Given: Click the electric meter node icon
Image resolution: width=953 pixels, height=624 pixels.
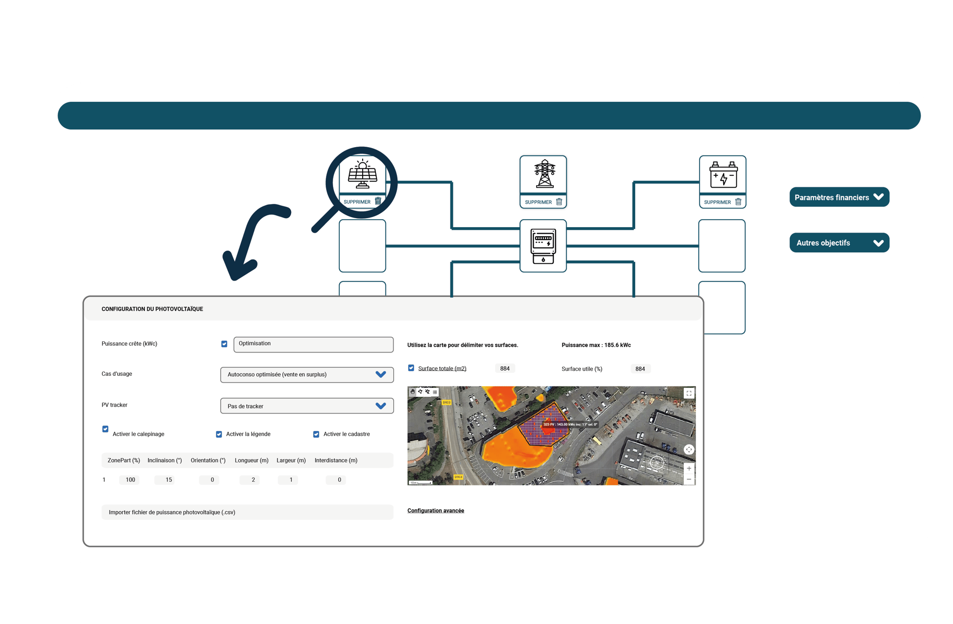Looking at the screenshot, I should pos(543,246).
